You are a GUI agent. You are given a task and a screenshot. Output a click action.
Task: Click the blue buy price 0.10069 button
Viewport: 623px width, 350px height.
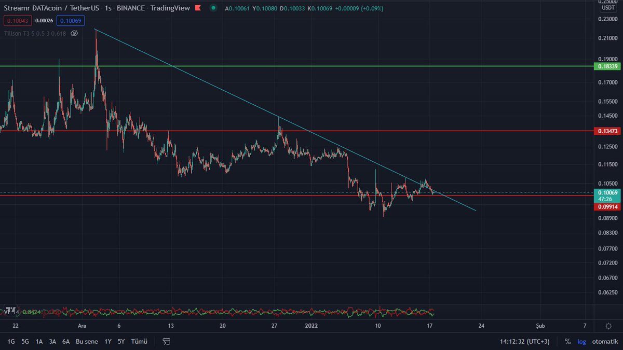pyautogui.click(x=71, y=21)
